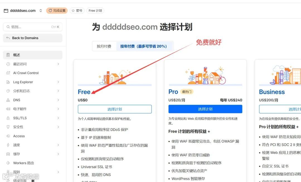Star the domain with 星号 button

pos(77,11)
